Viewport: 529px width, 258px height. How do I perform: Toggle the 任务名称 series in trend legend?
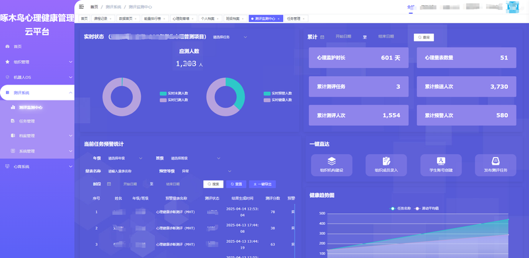tap(400, 208)
